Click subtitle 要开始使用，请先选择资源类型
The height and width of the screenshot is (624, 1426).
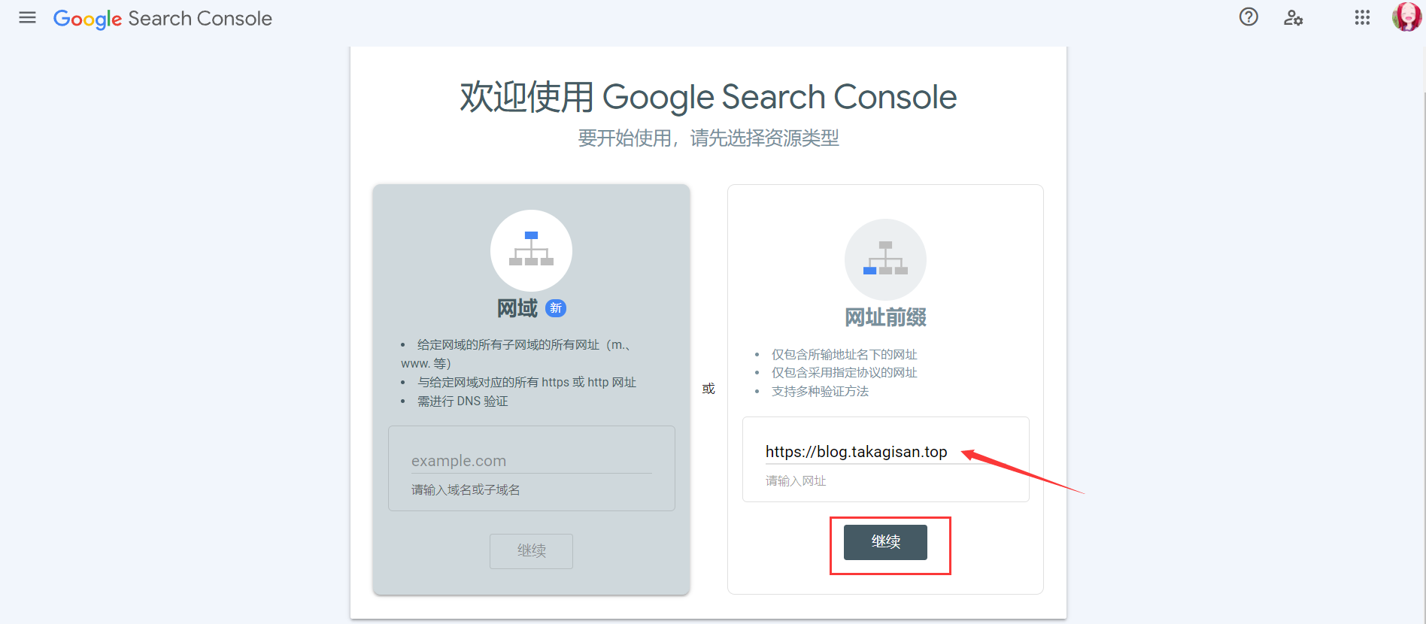click(x=708, y=138)
